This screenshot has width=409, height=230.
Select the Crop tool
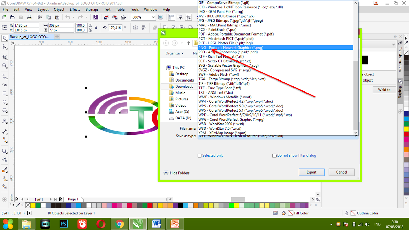(x=5, y=57)
